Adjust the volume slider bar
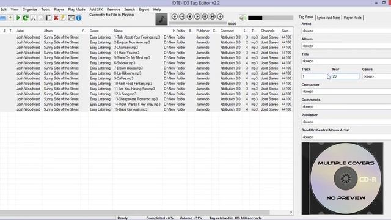 271,18
